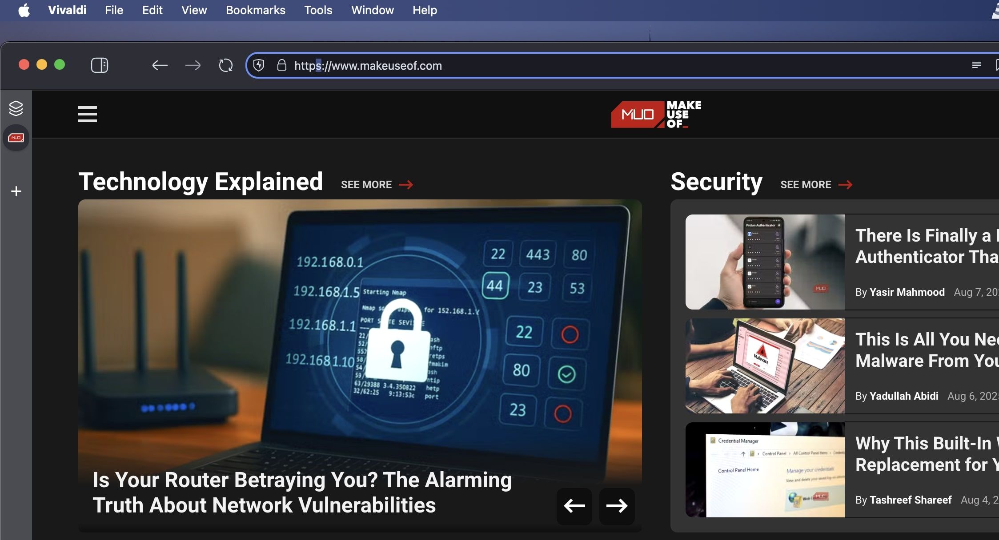Image resolution: width=999 pixels, height=540 pixels.
Task: Open the Apple menu
Action: 24,10
